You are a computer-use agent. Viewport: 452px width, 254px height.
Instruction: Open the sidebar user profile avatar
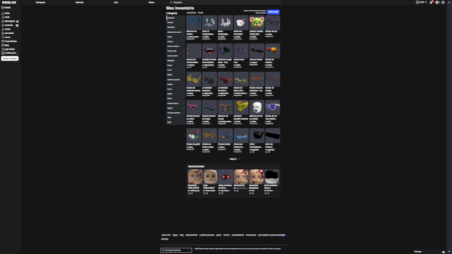coord(3,7)
